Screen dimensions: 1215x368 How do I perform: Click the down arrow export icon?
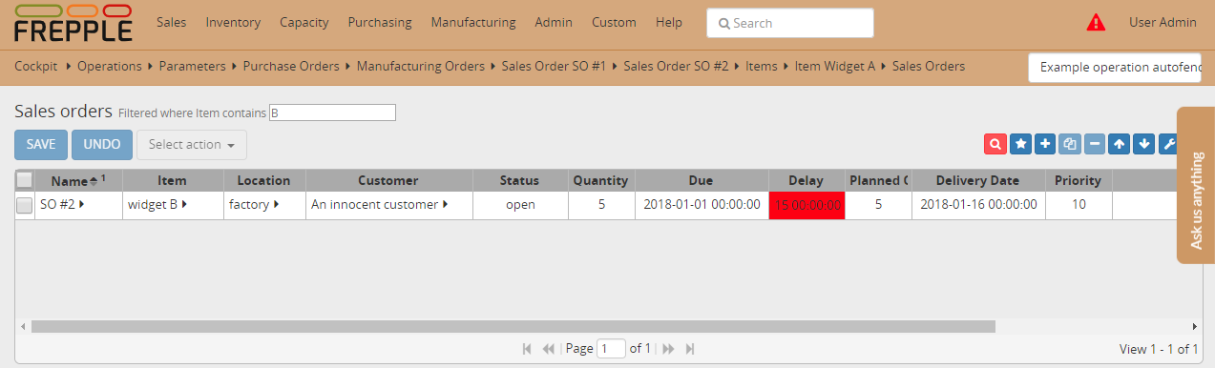[1143, 144]
